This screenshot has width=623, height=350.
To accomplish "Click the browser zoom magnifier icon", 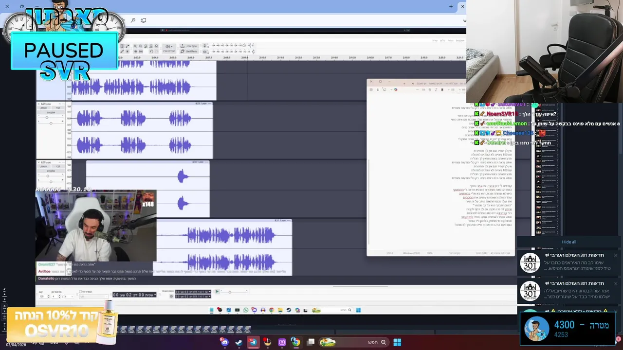I will (x=133, y=20).
